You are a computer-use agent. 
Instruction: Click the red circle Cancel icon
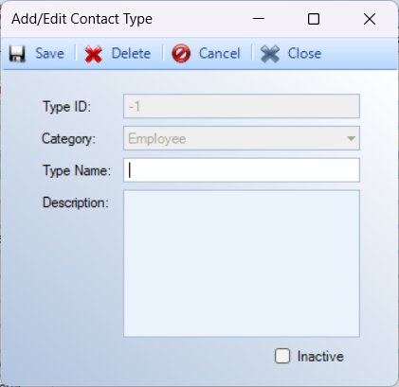[x=181, y=53]
